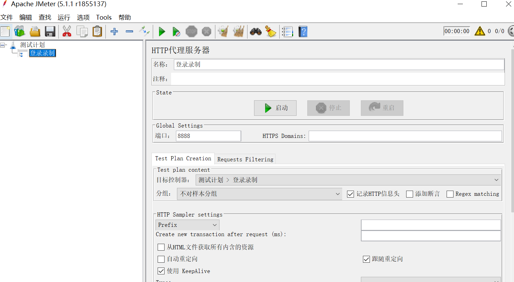
Task: Open the Templates icon
Action: 20,31
